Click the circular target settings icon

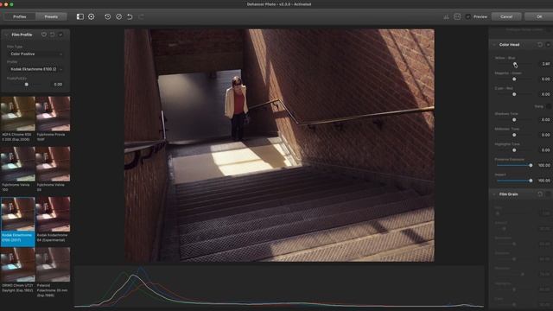92,16
